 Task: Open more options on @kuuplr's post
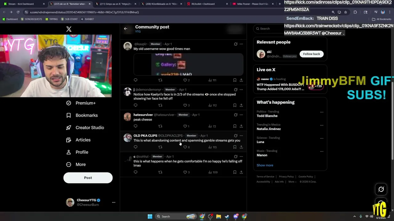click(x=241, y=44)
